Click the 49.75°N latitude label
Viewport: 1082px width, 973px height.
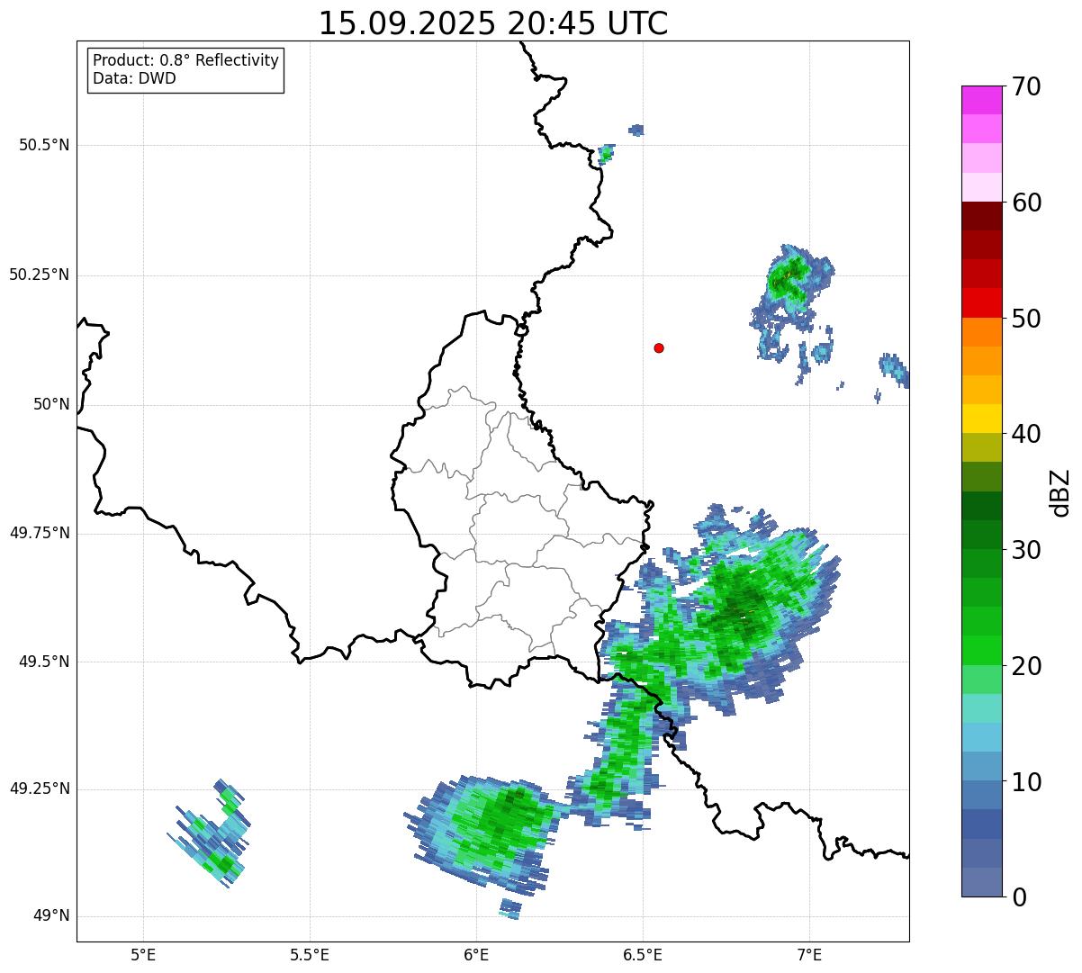40,533
